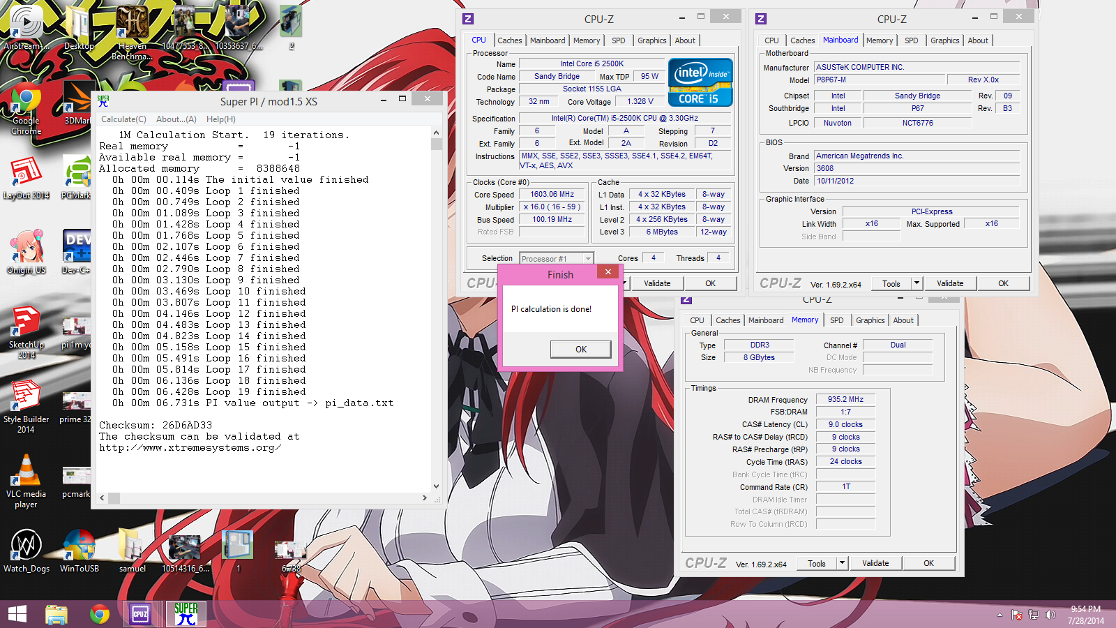Open Google Chrome desktop shortcut
This screenshot has width=1116, height=628.
tap(26, 112)
